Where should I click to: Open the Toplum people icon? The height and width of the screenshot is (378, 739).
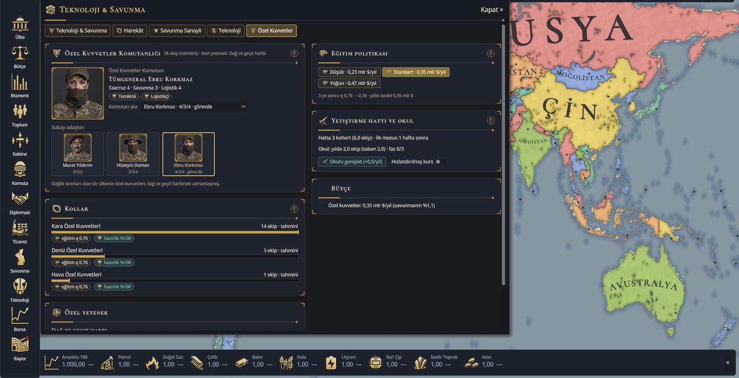[20, 115]
